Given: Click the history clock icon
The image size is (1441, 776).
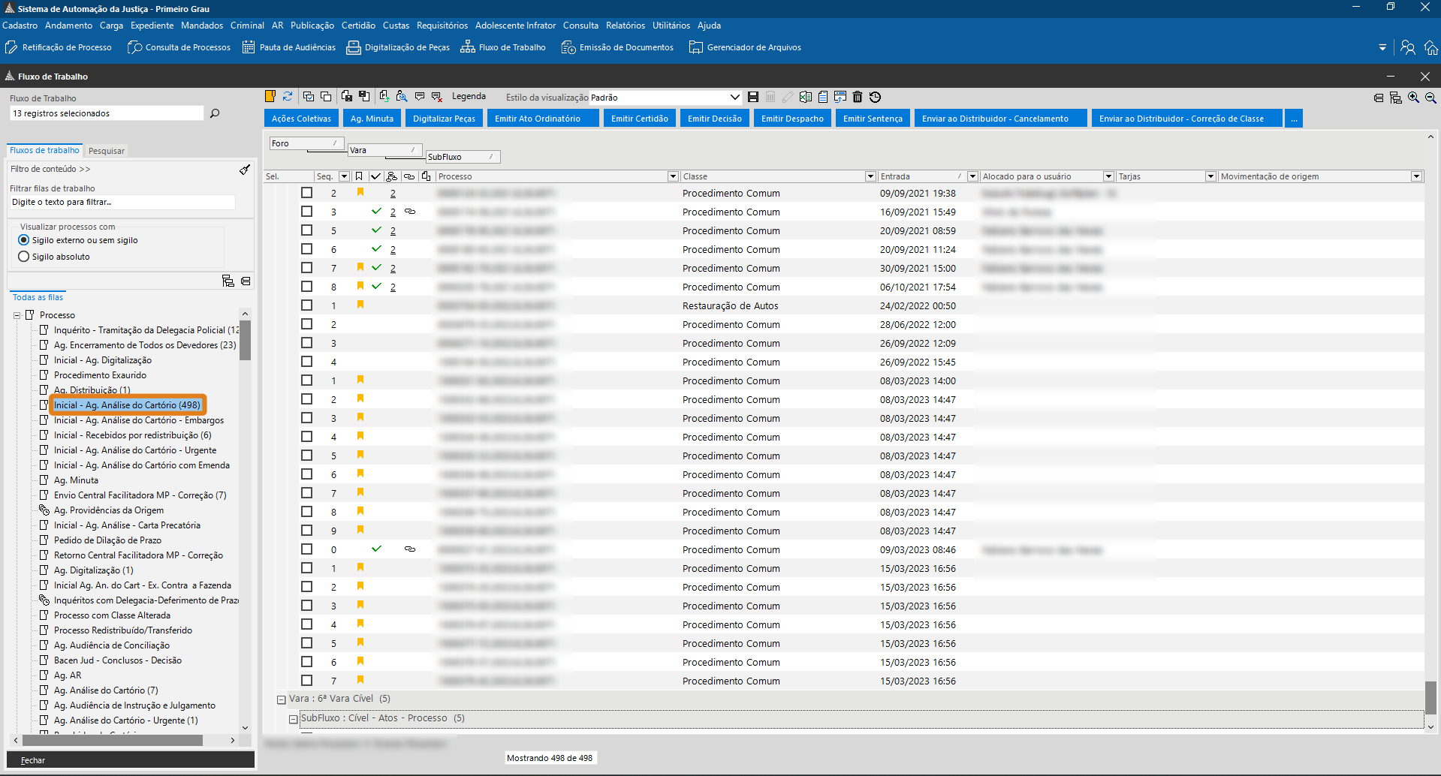Looking at the screenshot, I should 875,97.
